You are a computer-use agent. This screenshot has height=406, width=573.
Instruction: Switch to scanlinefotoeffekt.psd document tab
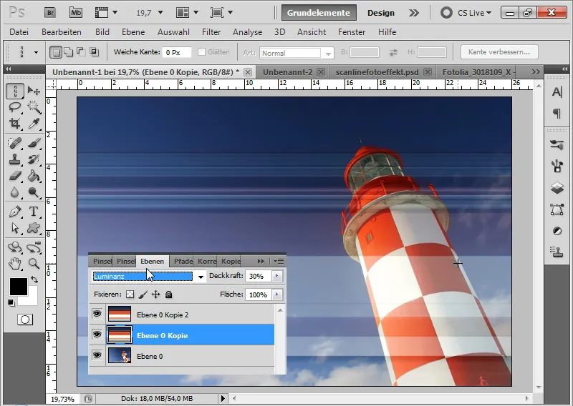[x=377, y=72]
